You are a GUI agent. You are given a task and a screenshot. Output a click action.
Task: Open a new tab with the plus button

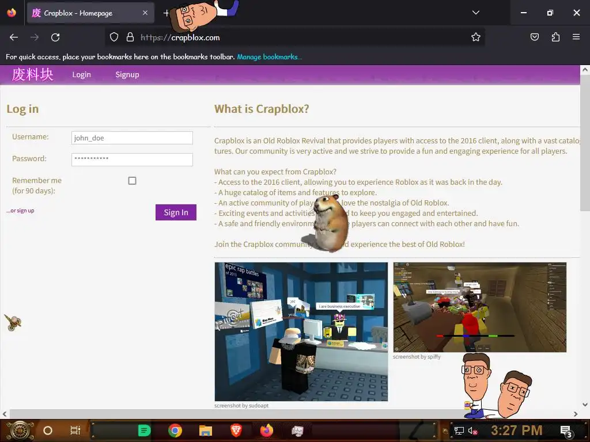(x=166, y=13)
